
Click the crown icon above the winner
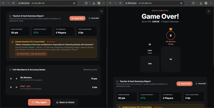pos(171,29)
